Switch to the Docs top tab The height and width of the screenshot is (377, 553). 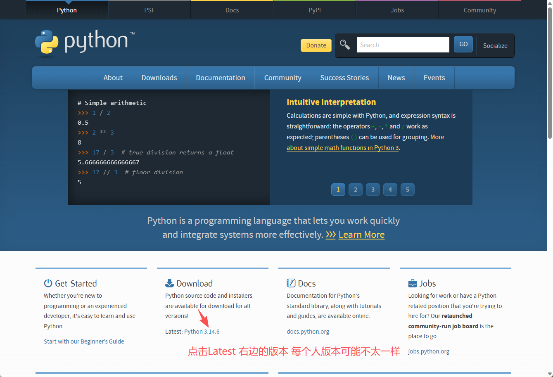232,10
